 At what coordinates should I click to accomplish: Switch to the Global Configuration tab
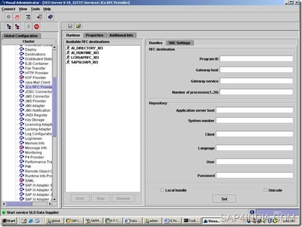pyautogui.click(x=21, y=36)
